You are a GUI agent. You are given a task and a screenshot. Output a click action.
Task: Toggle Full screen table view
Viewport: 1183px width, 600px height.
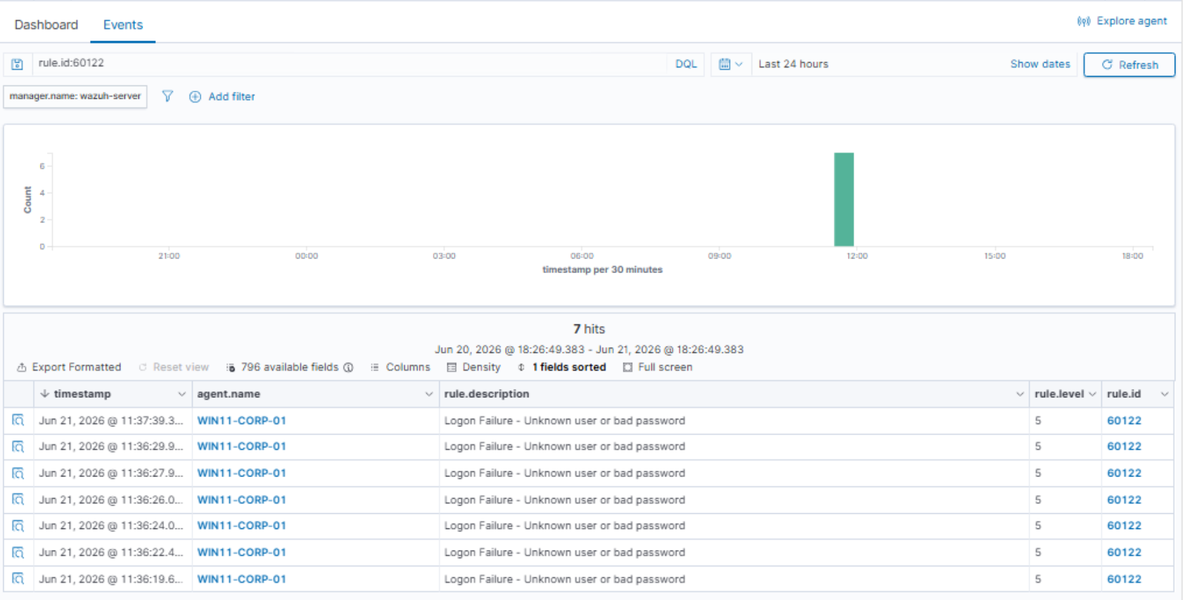(658, 367)
